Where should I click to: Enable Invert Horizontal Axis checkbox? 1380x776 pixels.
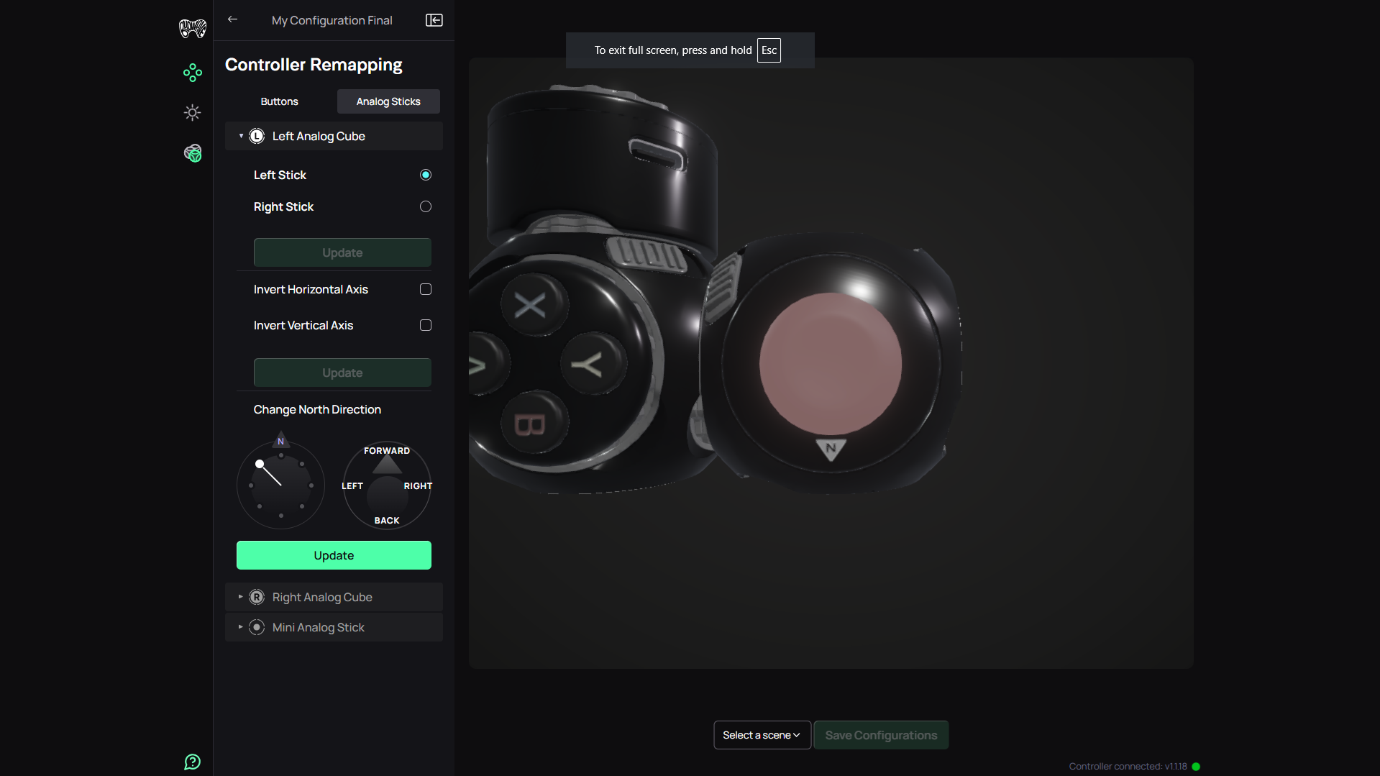[426, 289]
